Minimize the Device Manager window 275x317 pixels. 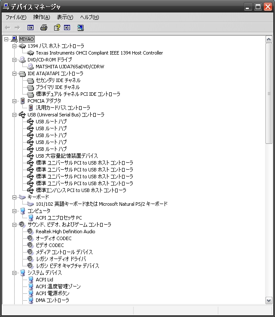[x=247, y=7]
